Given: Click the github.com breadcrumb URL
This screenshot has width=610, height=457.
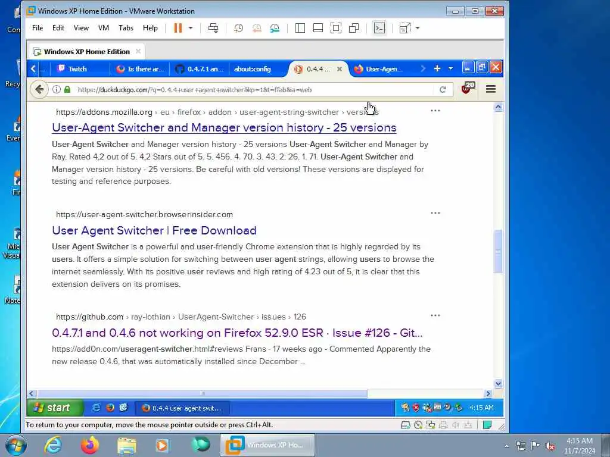Looking at the screenshot, I should [181, 317].
